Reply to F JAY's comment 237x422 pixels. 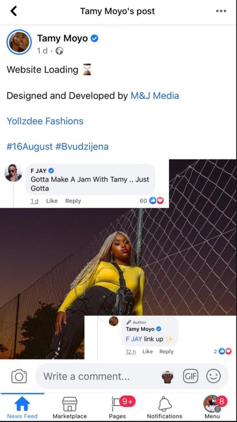73,201
